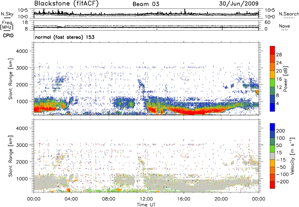Click the '04:00' time axis label
299x207 pixels.
71,199
